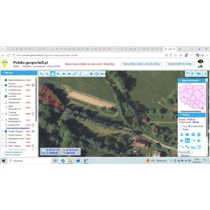Click the reference map horizontal scrollbar
The height and width of the screenshot is (210, 210).
click(x=190, y=111)
